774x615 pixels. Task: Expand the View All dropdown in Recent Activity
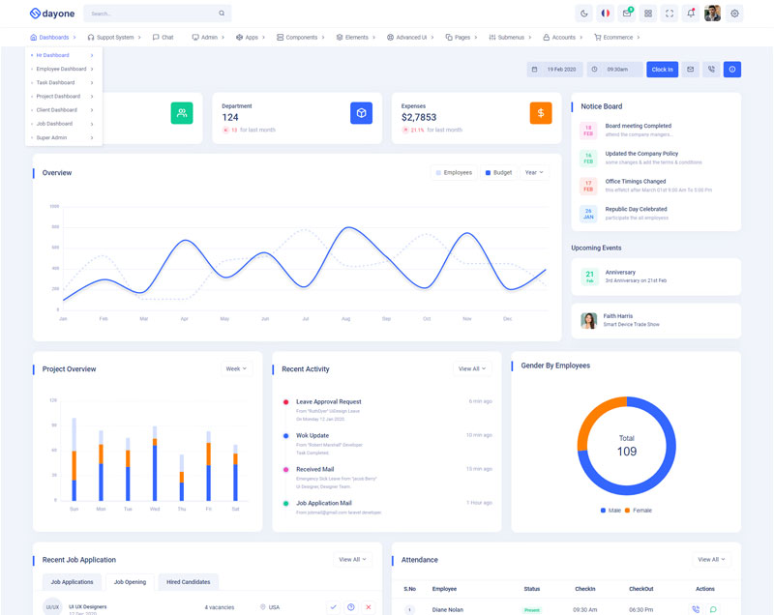[x=472, y=368]
